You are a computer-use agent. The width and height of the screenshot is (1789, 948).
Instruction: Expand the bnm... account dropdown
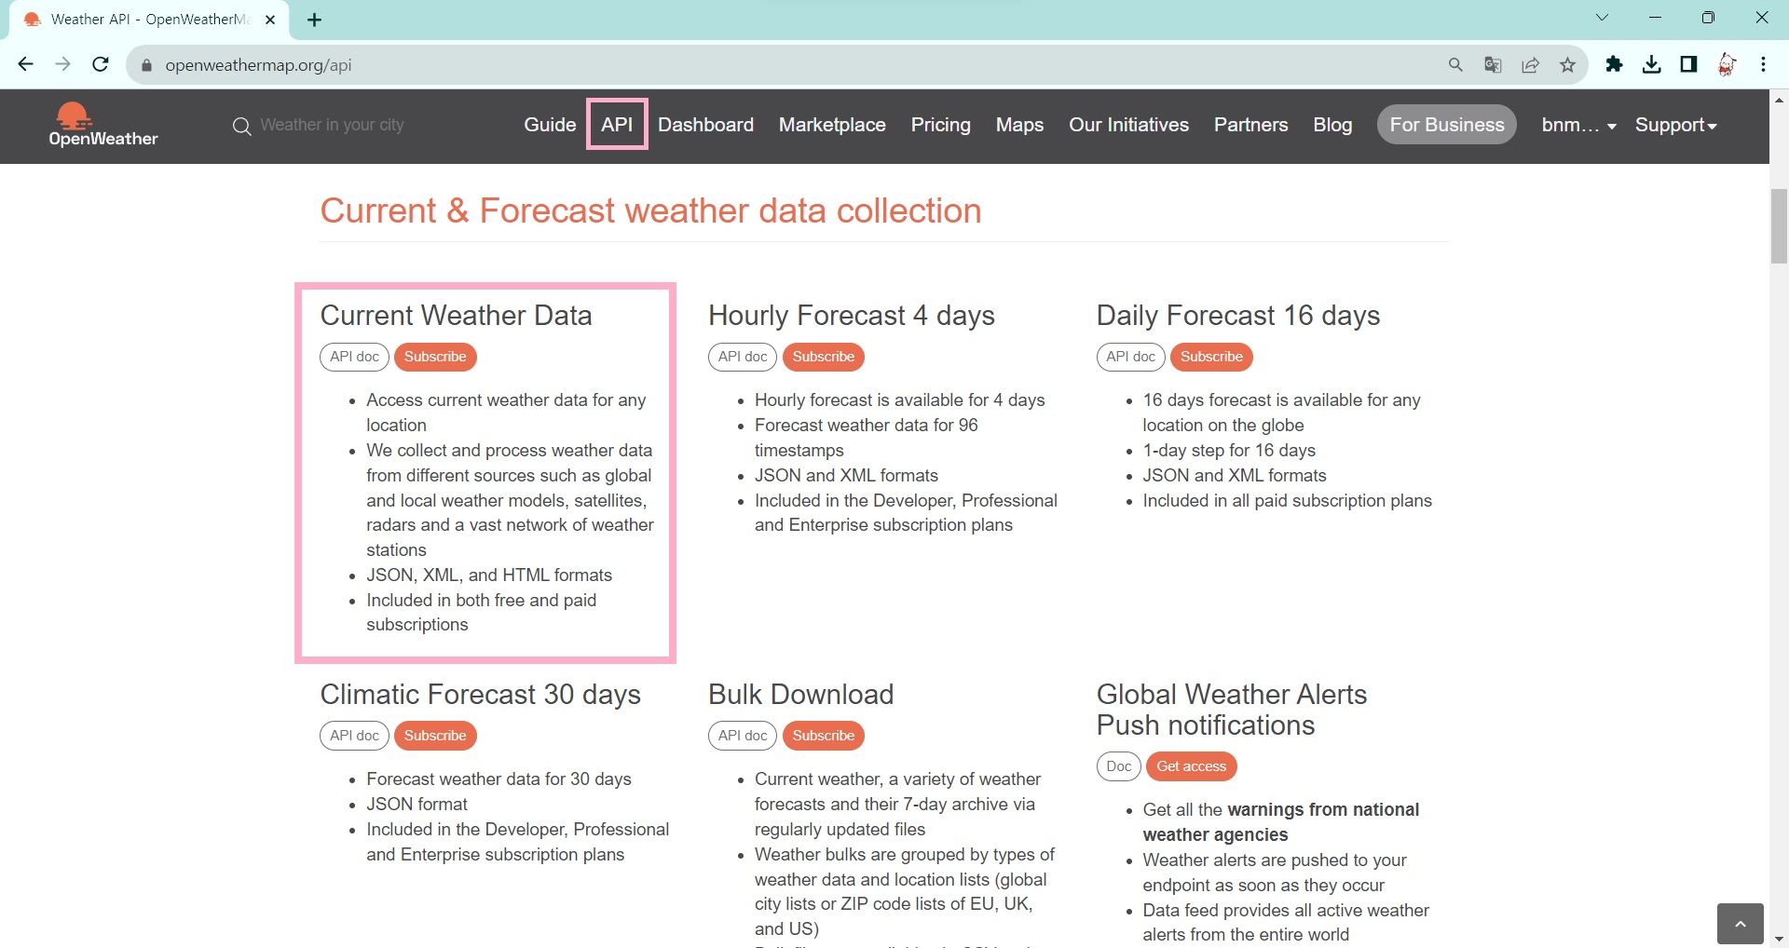(x=1578, y=125)
